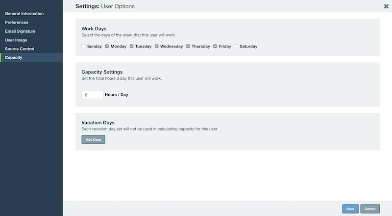Disable Friday as a work day
The width and height of the screenshot is (392, 216).
[215, 46]
